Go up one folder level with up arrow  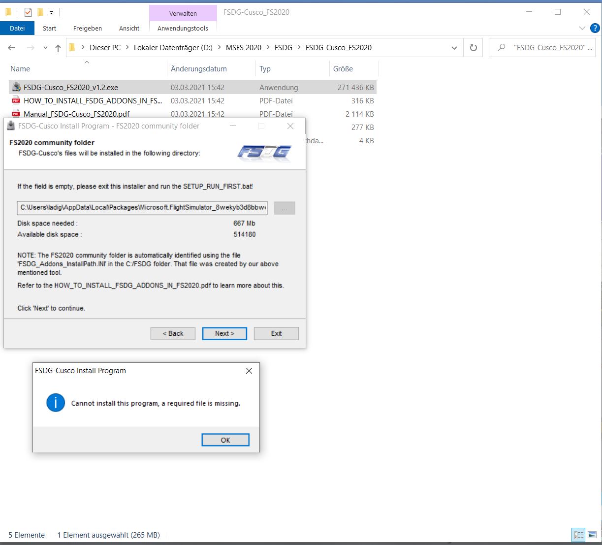pyautogui.click(x=58, y=48)
